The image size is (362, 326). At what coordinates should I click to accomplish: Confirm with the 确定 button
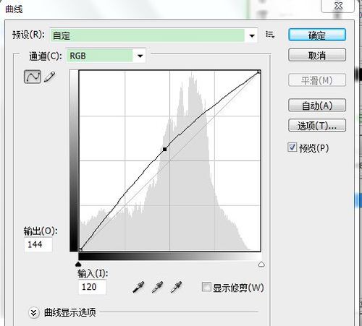[x=317, y=35]
